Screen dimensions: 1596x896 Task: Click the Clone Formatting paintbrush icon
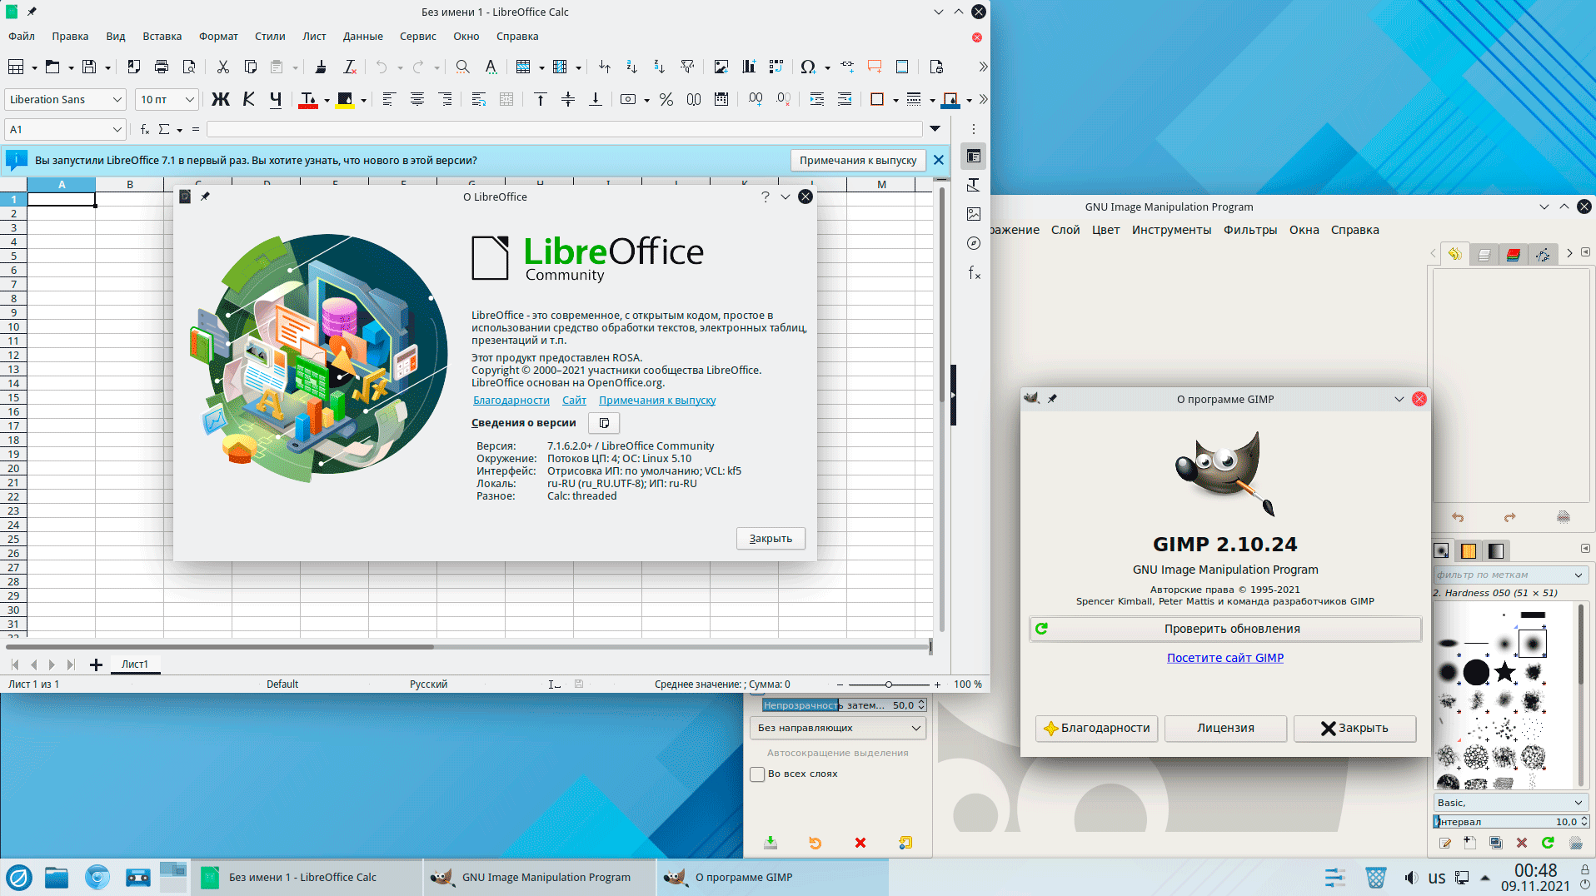tap(321, 67)
